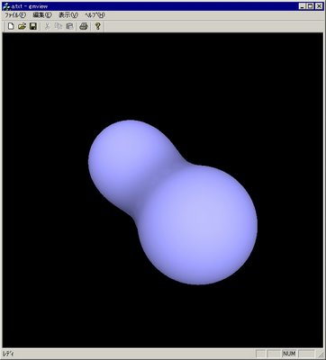Open the 編集(E) menu

42,15
